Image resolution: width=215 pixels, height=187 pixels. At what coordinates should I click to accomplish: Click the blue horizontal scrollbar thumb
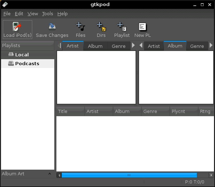(x=129, y=175)
